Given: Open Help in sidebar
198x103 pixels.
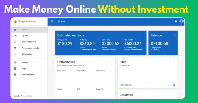Looking at the screenshot, I should point(24,68).
